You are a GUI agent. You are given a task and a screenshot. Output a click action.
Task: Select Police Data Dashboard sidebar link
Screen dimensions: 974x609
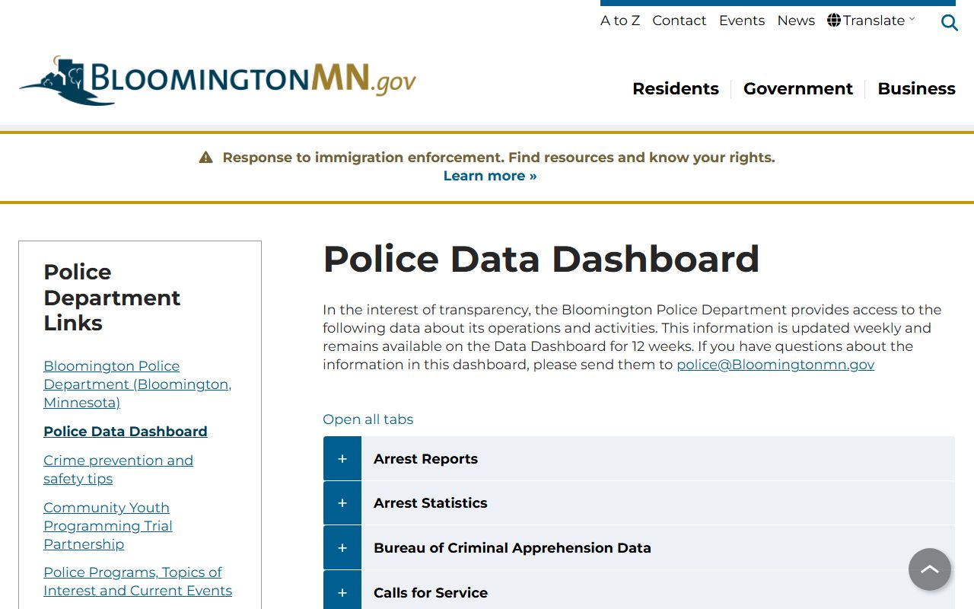pyautogui.click(x=126, y=432)
